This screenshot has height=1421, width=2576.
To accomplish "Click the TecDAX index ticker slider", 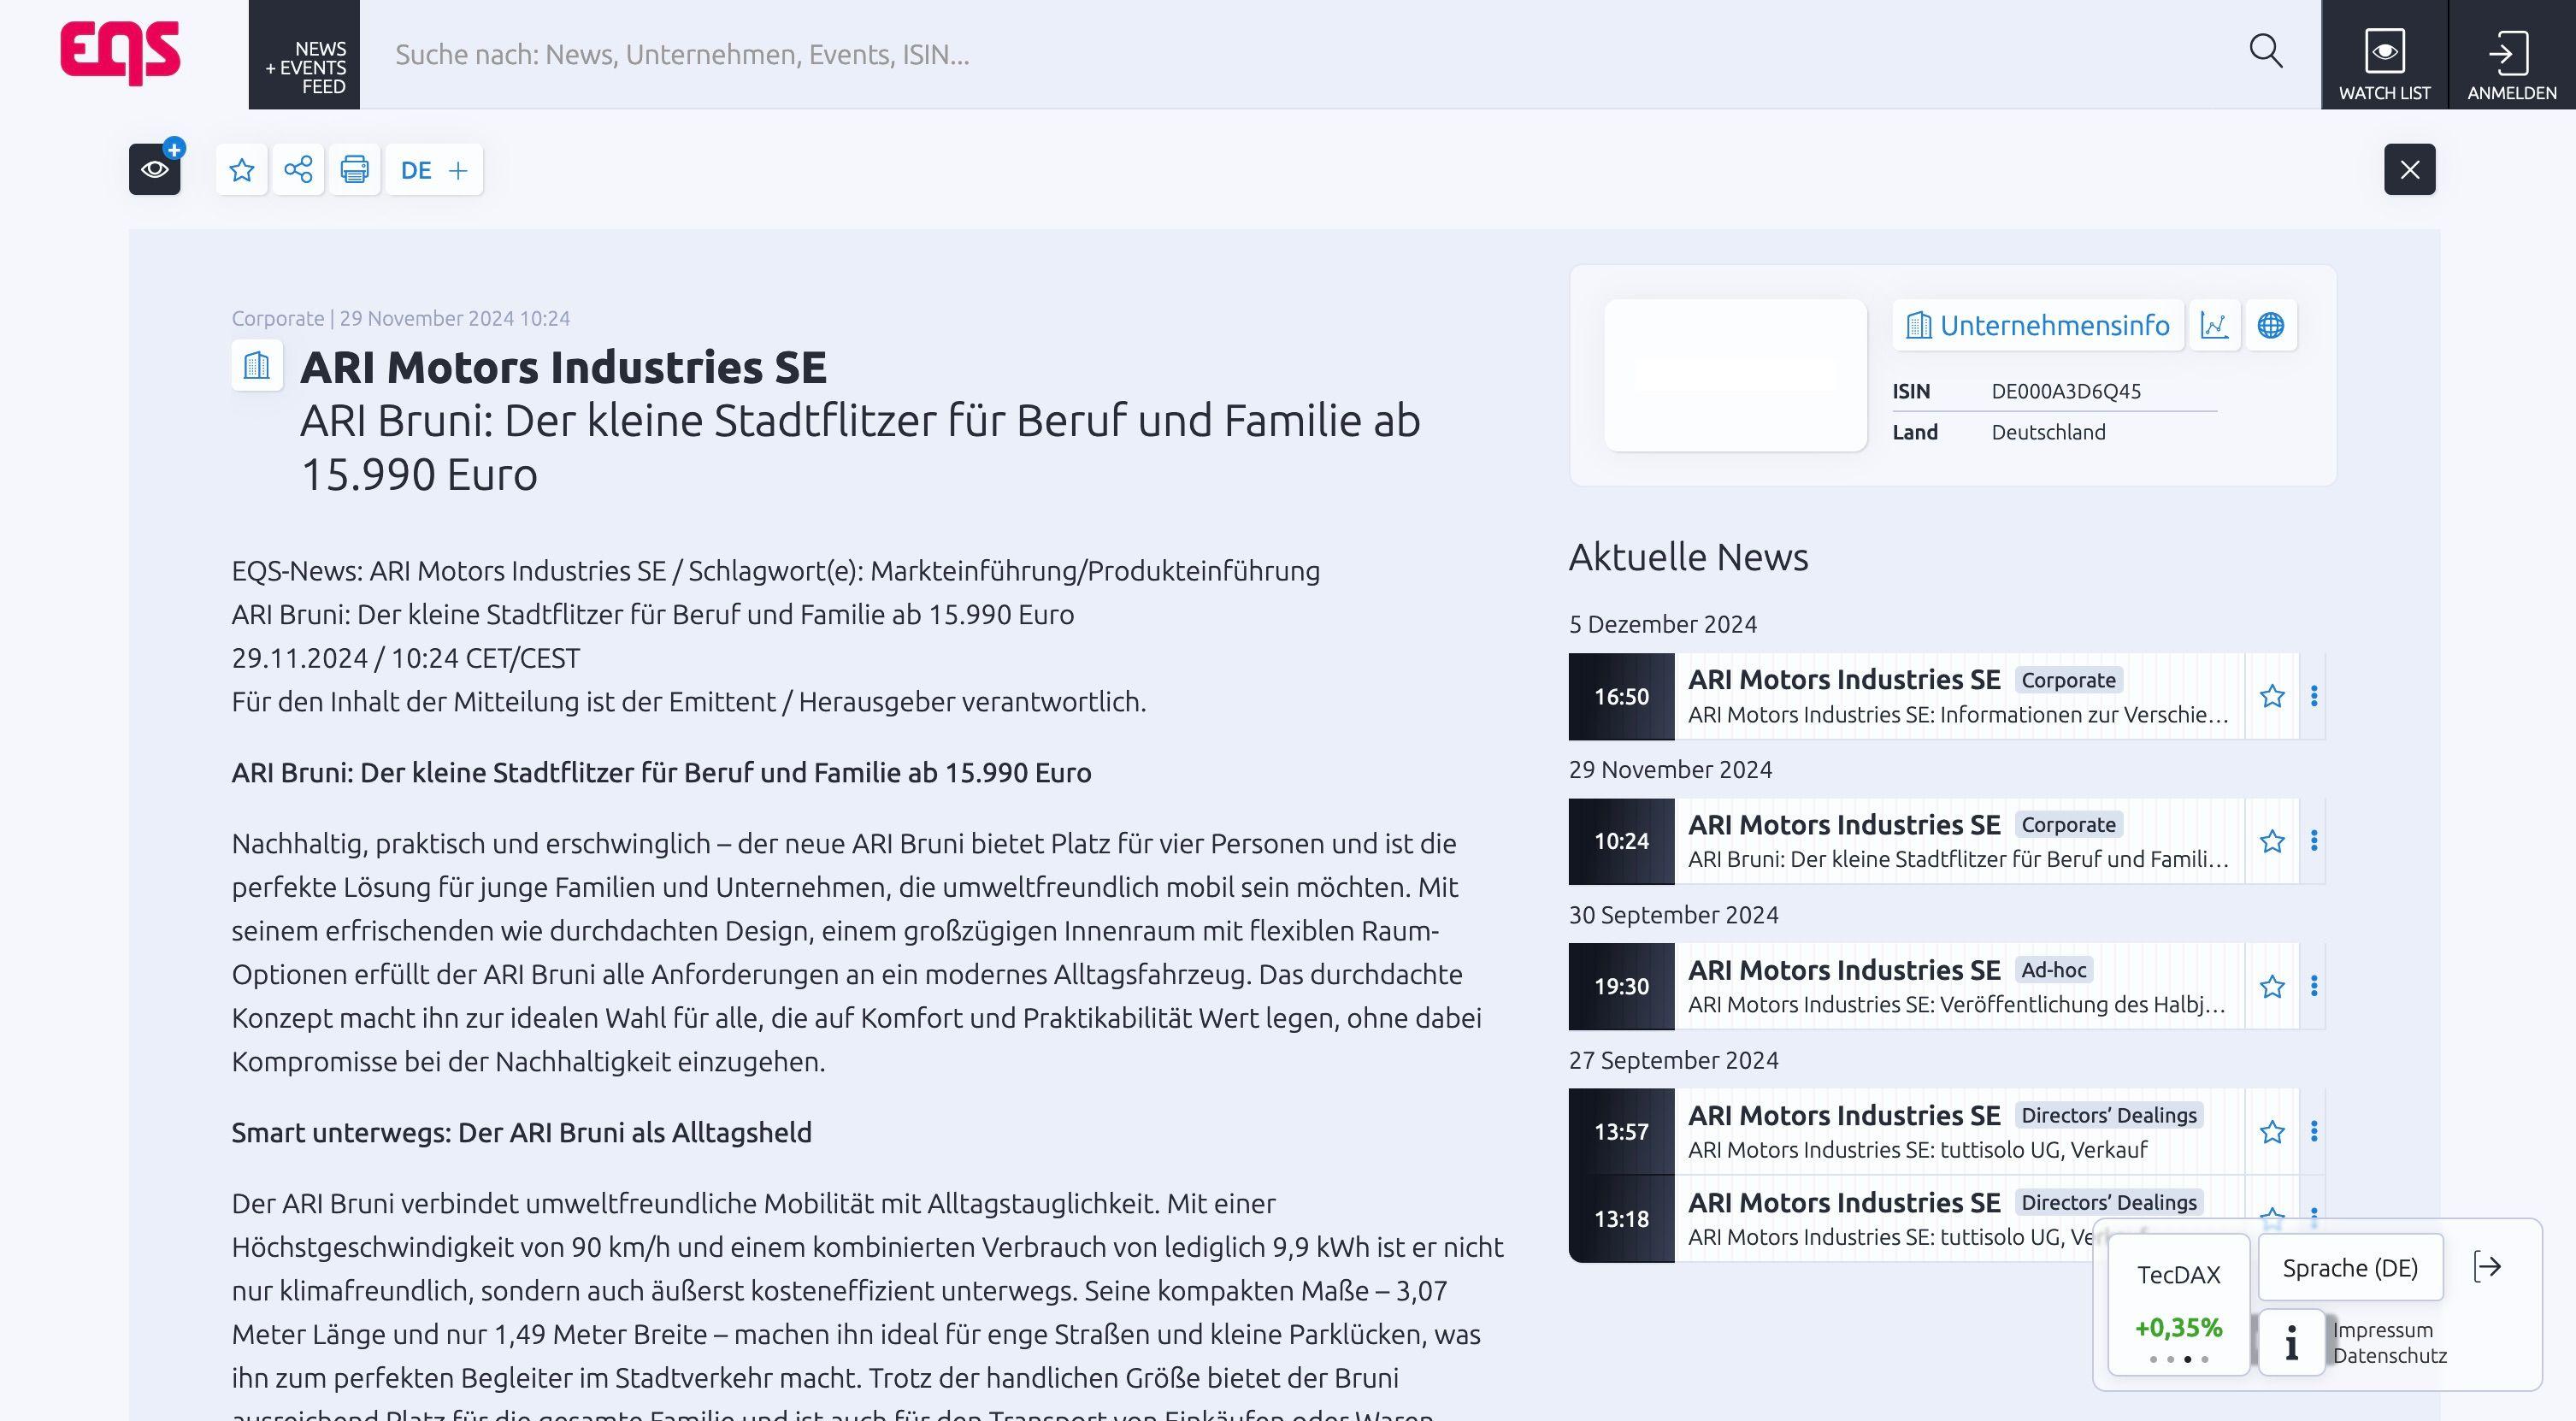I will [2179, 1304].
